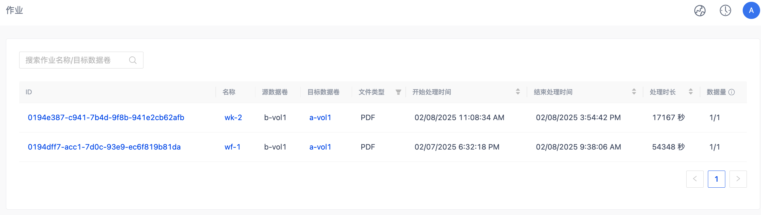Go to next page in pagination
This screenshot has width=761, height=215.
(738, 179)
